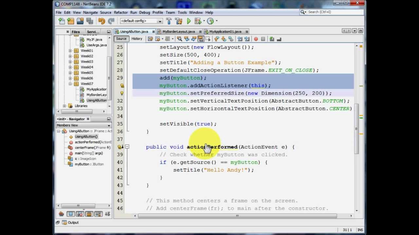Toggle the Show Non-Public Members filter in Navigator

[x=89, y=214]
